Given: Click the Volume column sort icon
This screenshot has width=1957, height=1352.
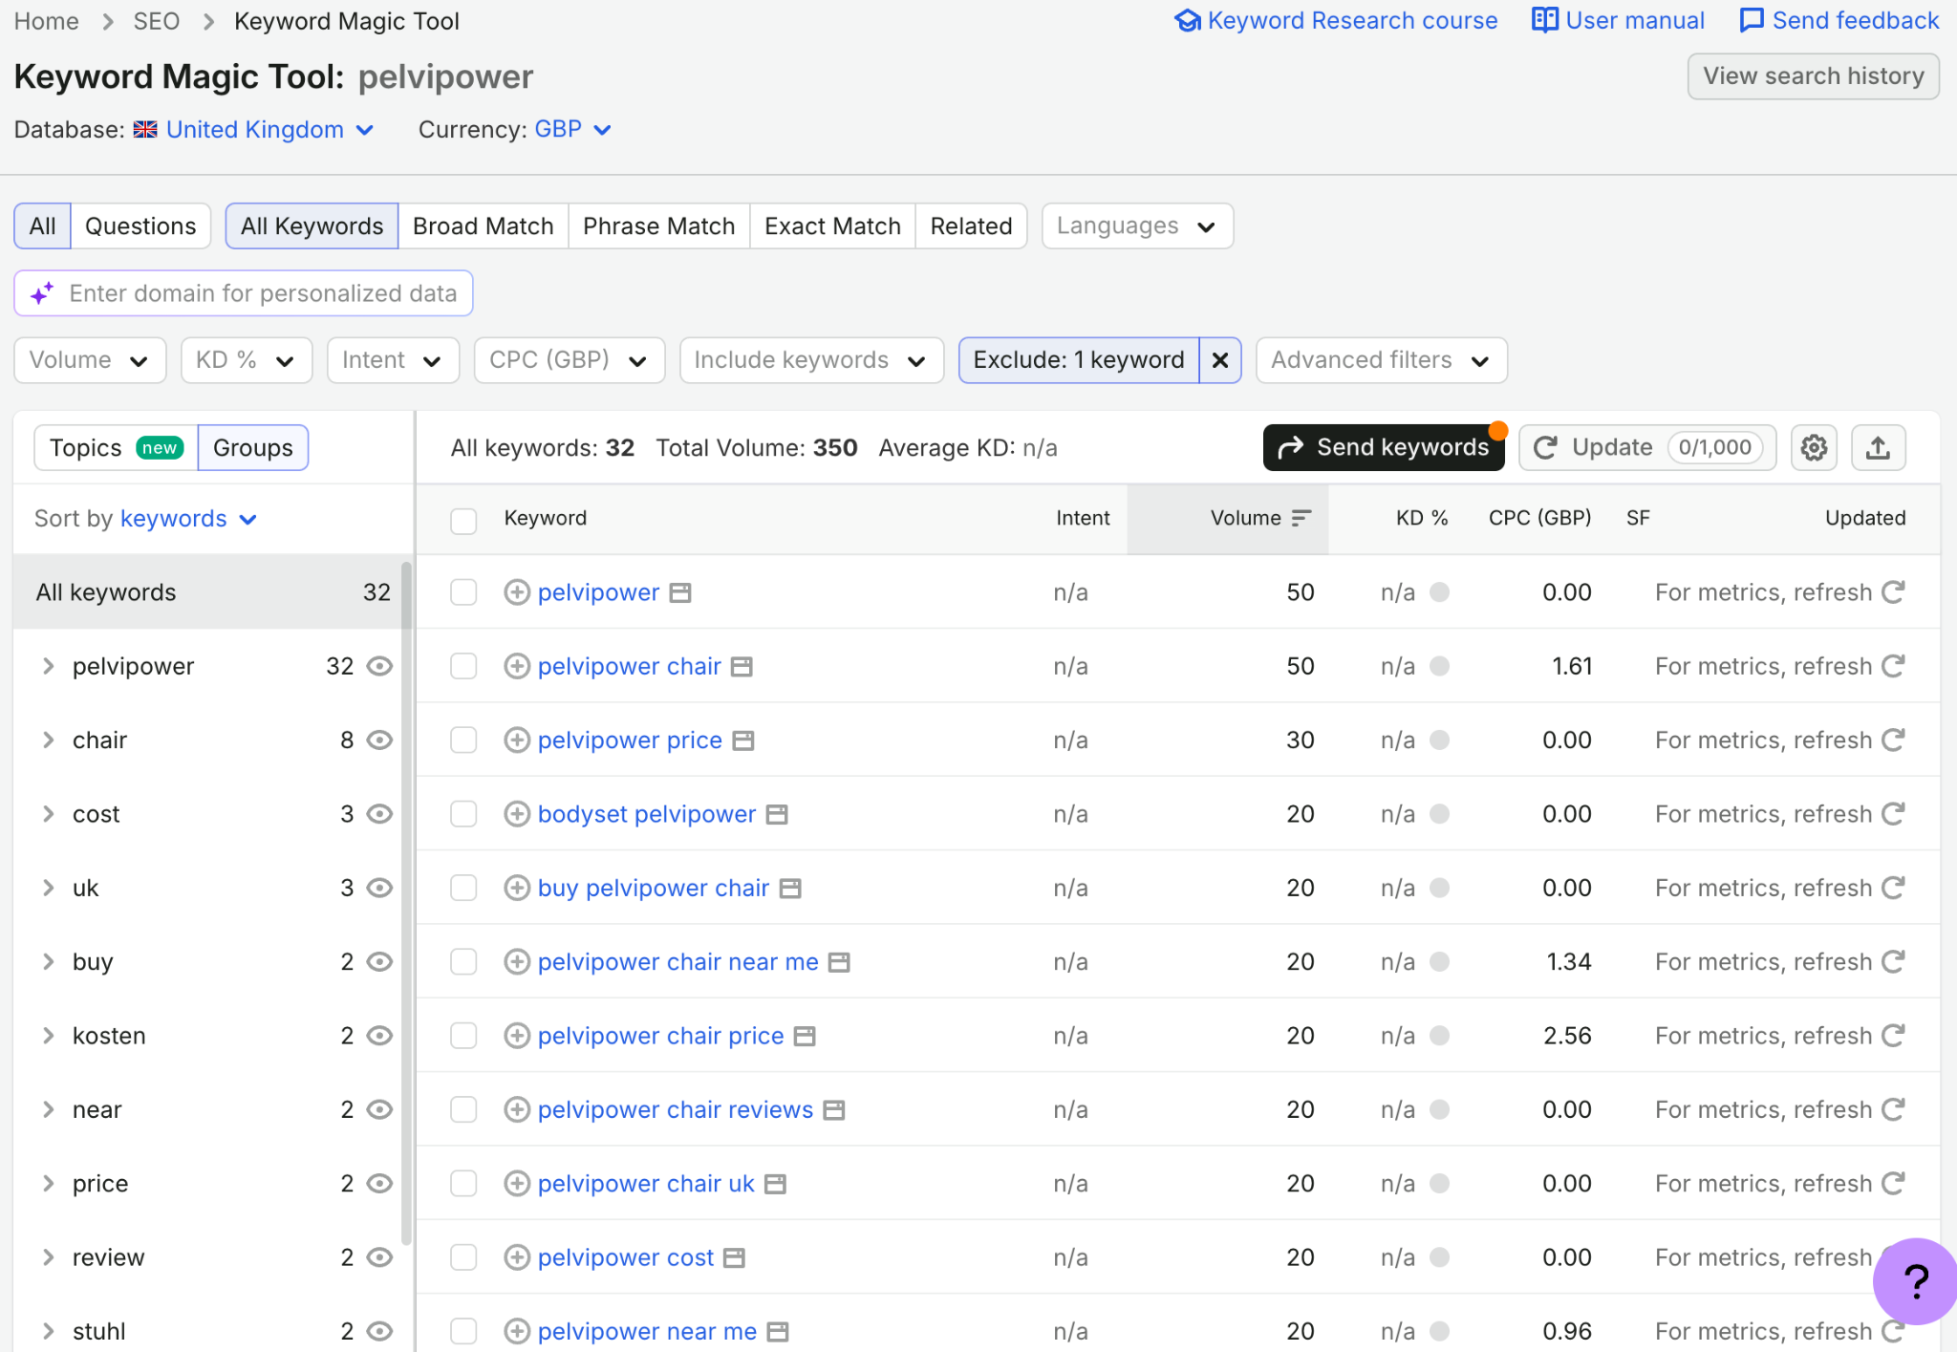Looking at the screenshot, I should coord(1301,518).
